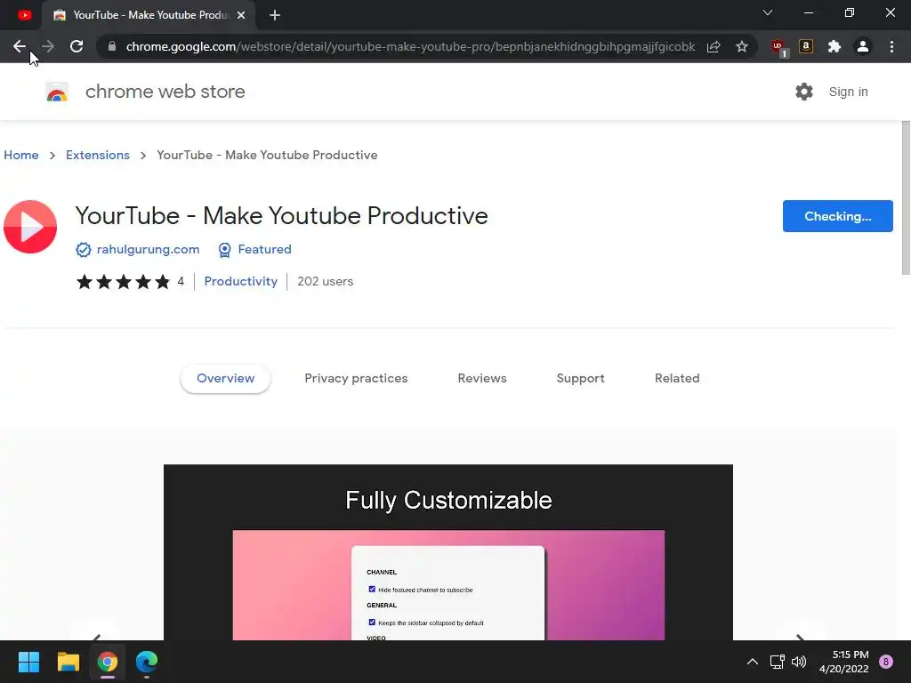Open the uBlock Origin extension icon
Image resolution: width=911 pixels, height=683 pixels.
coord(778,48)
